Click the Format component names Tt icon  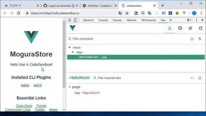click(200, 39)
